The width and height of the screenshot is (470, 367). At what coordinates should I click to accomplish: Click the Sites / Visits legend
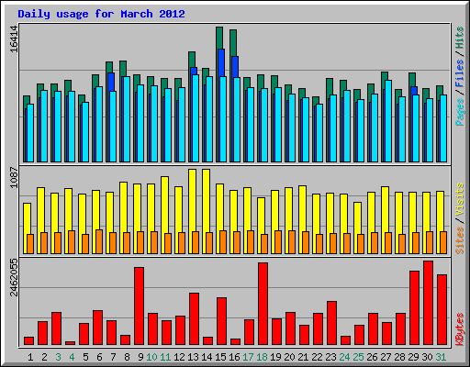point(460,218)
